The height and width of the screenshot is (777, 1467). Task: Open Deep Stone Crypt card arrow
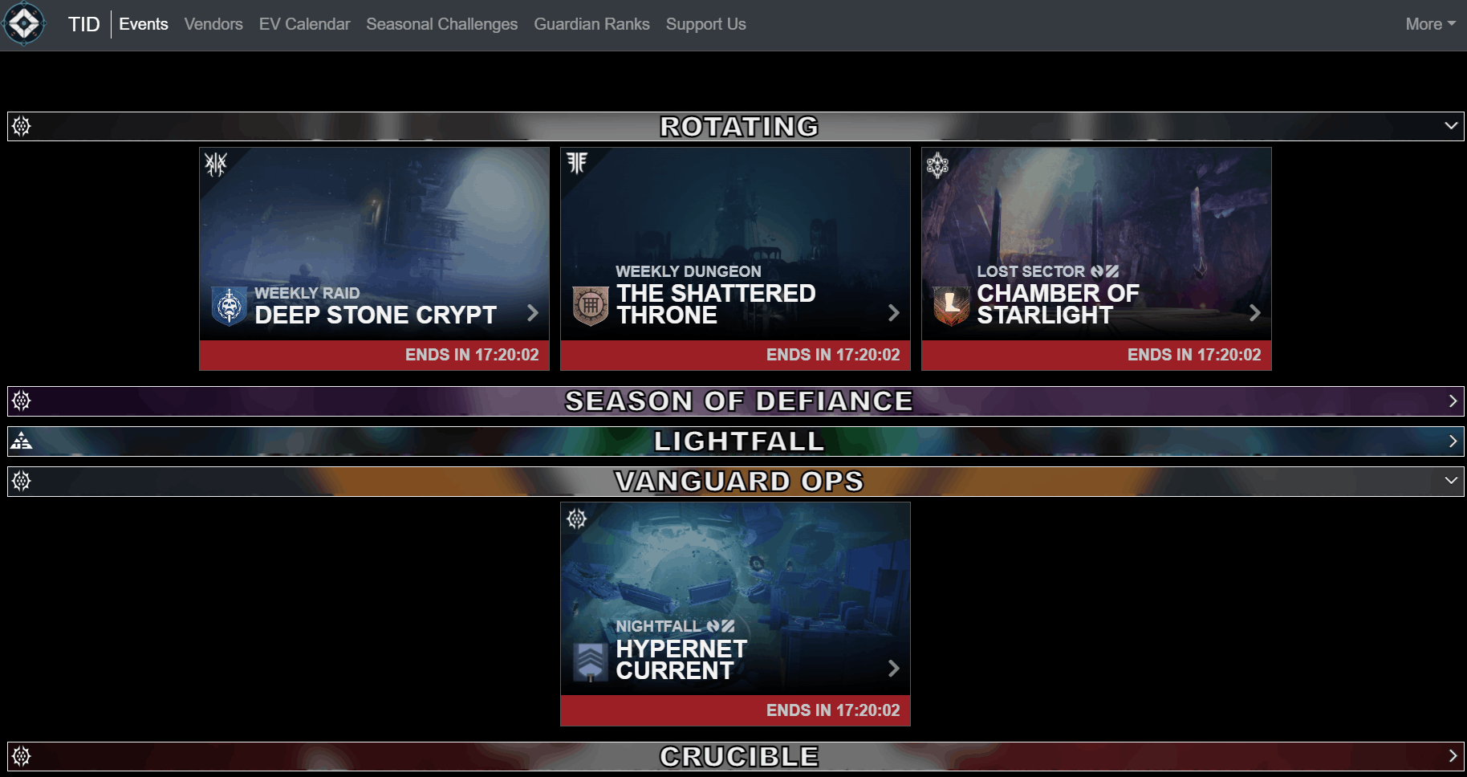coord(532,313)
